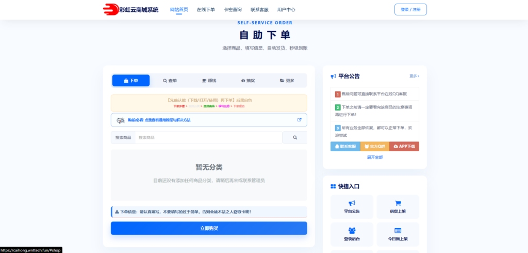Select 联系客服 in the top navigation

(x=260, y=10)
